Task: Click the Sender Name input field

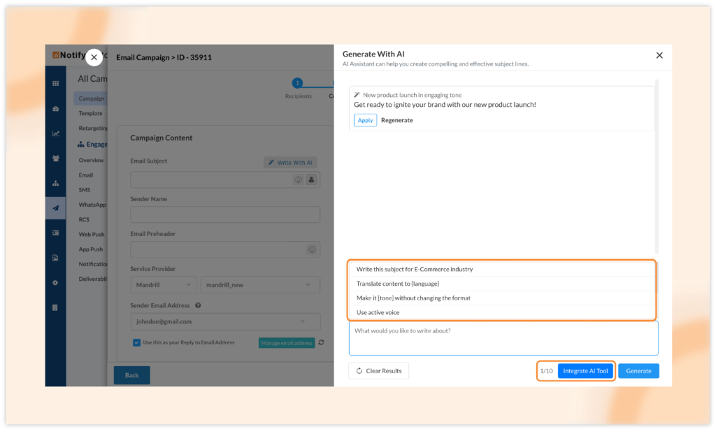Action: 225,214
